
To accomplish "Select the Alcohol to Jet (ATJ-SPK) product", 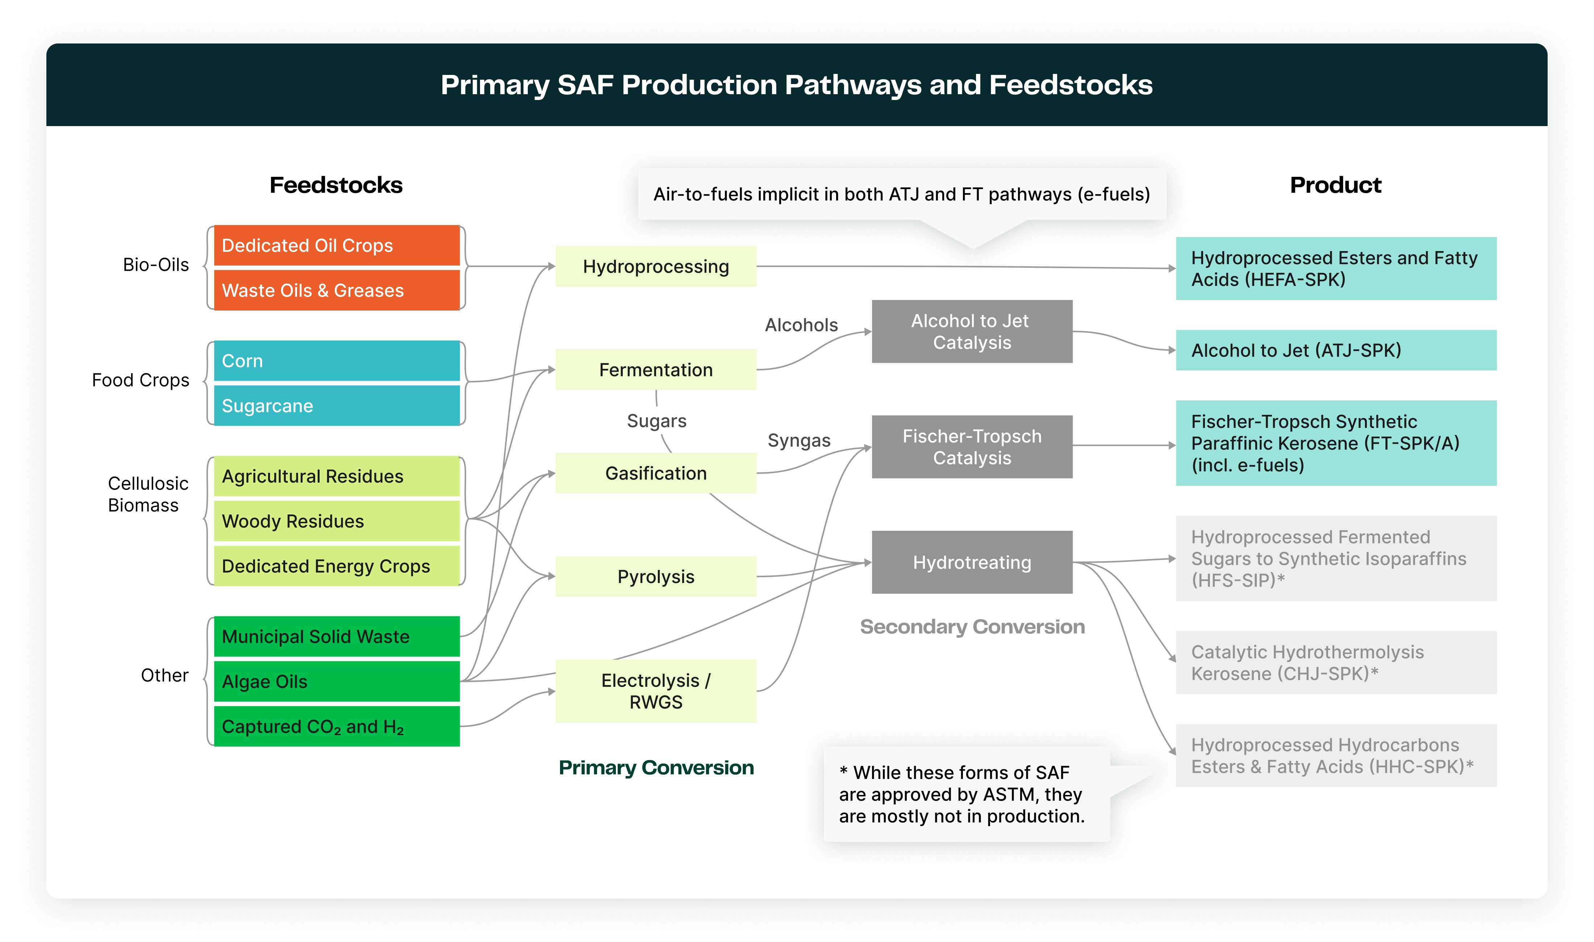I will point(1335,350).
